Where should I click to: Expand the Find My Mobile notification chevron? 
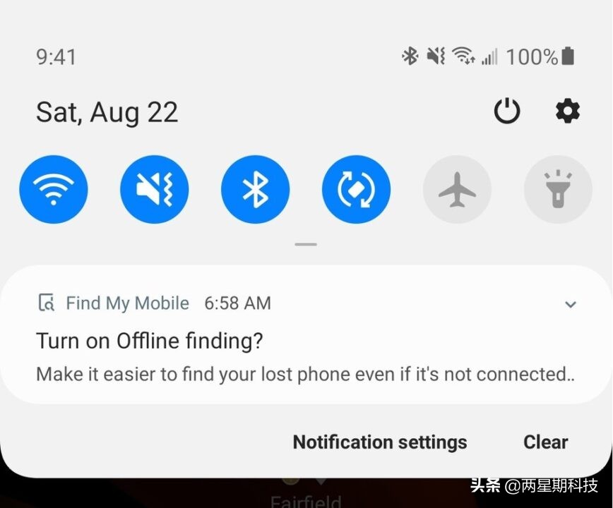[571, 304]
